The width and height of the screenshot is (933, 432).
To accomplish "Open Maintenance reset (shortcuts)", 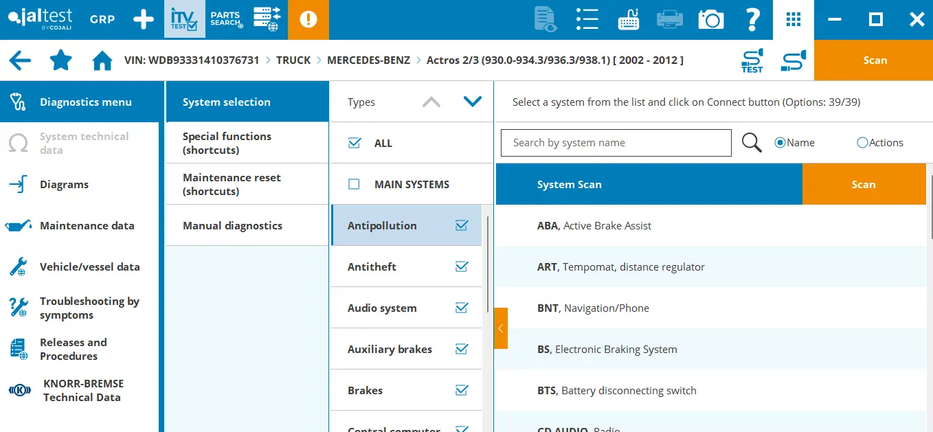I will [x=247, y=184].
